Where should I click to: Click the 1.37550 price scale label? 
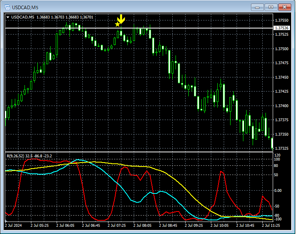tap(282, 20)
